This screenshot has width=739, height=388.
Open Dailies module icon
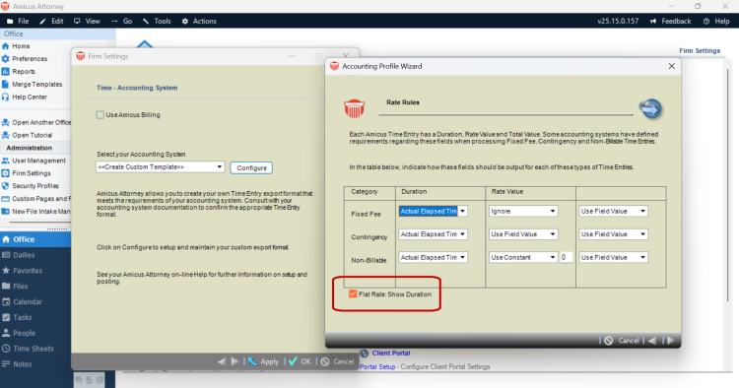6,255
